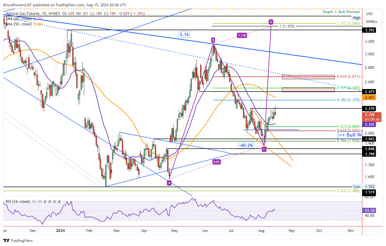The image size is (386, 246).
Task: Click the purple '1.238' ratio label
Action: [x=242, y=35]
